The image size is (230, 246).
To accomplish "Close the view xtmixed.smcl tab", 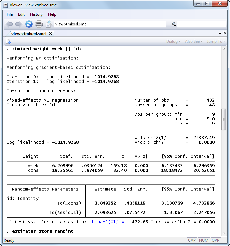I will click(51, 33).
